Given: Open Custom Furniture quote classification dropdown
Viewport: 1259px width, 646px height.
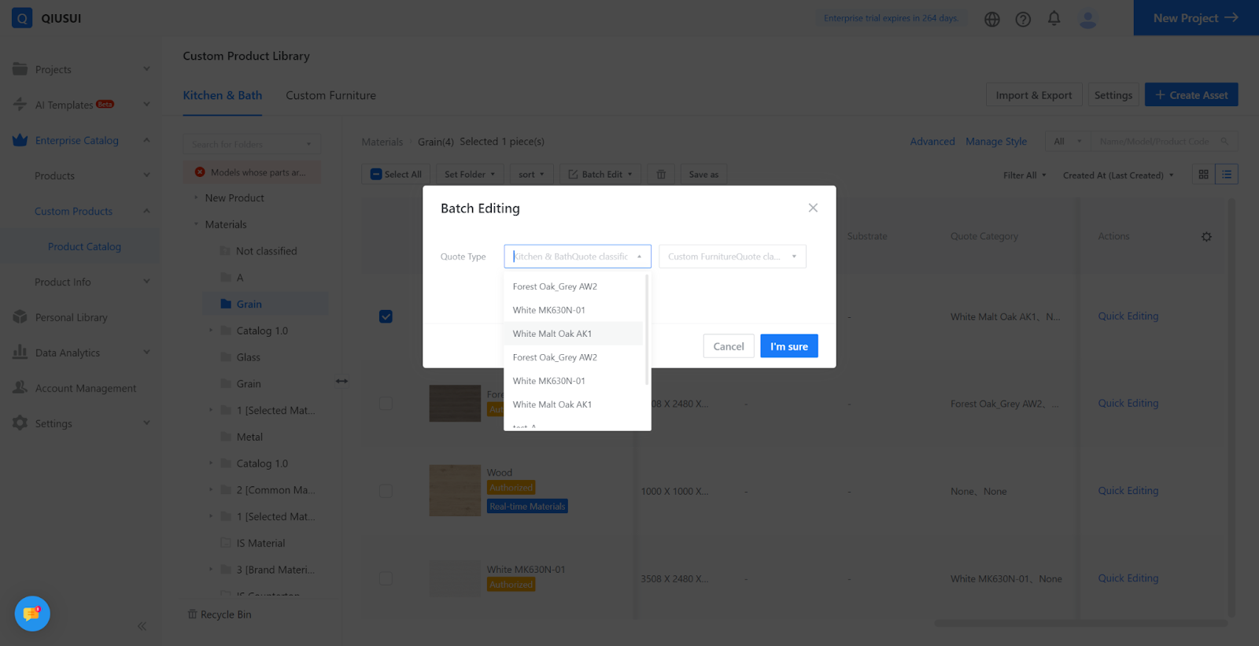Looking at the screenshot, I should pos(732,257).
